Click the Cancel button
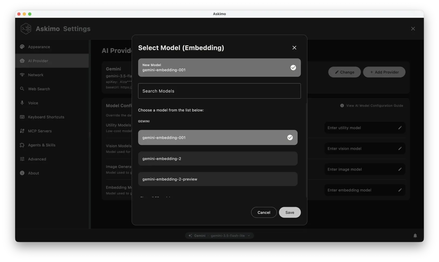439x262 pixels. (264, 212)
